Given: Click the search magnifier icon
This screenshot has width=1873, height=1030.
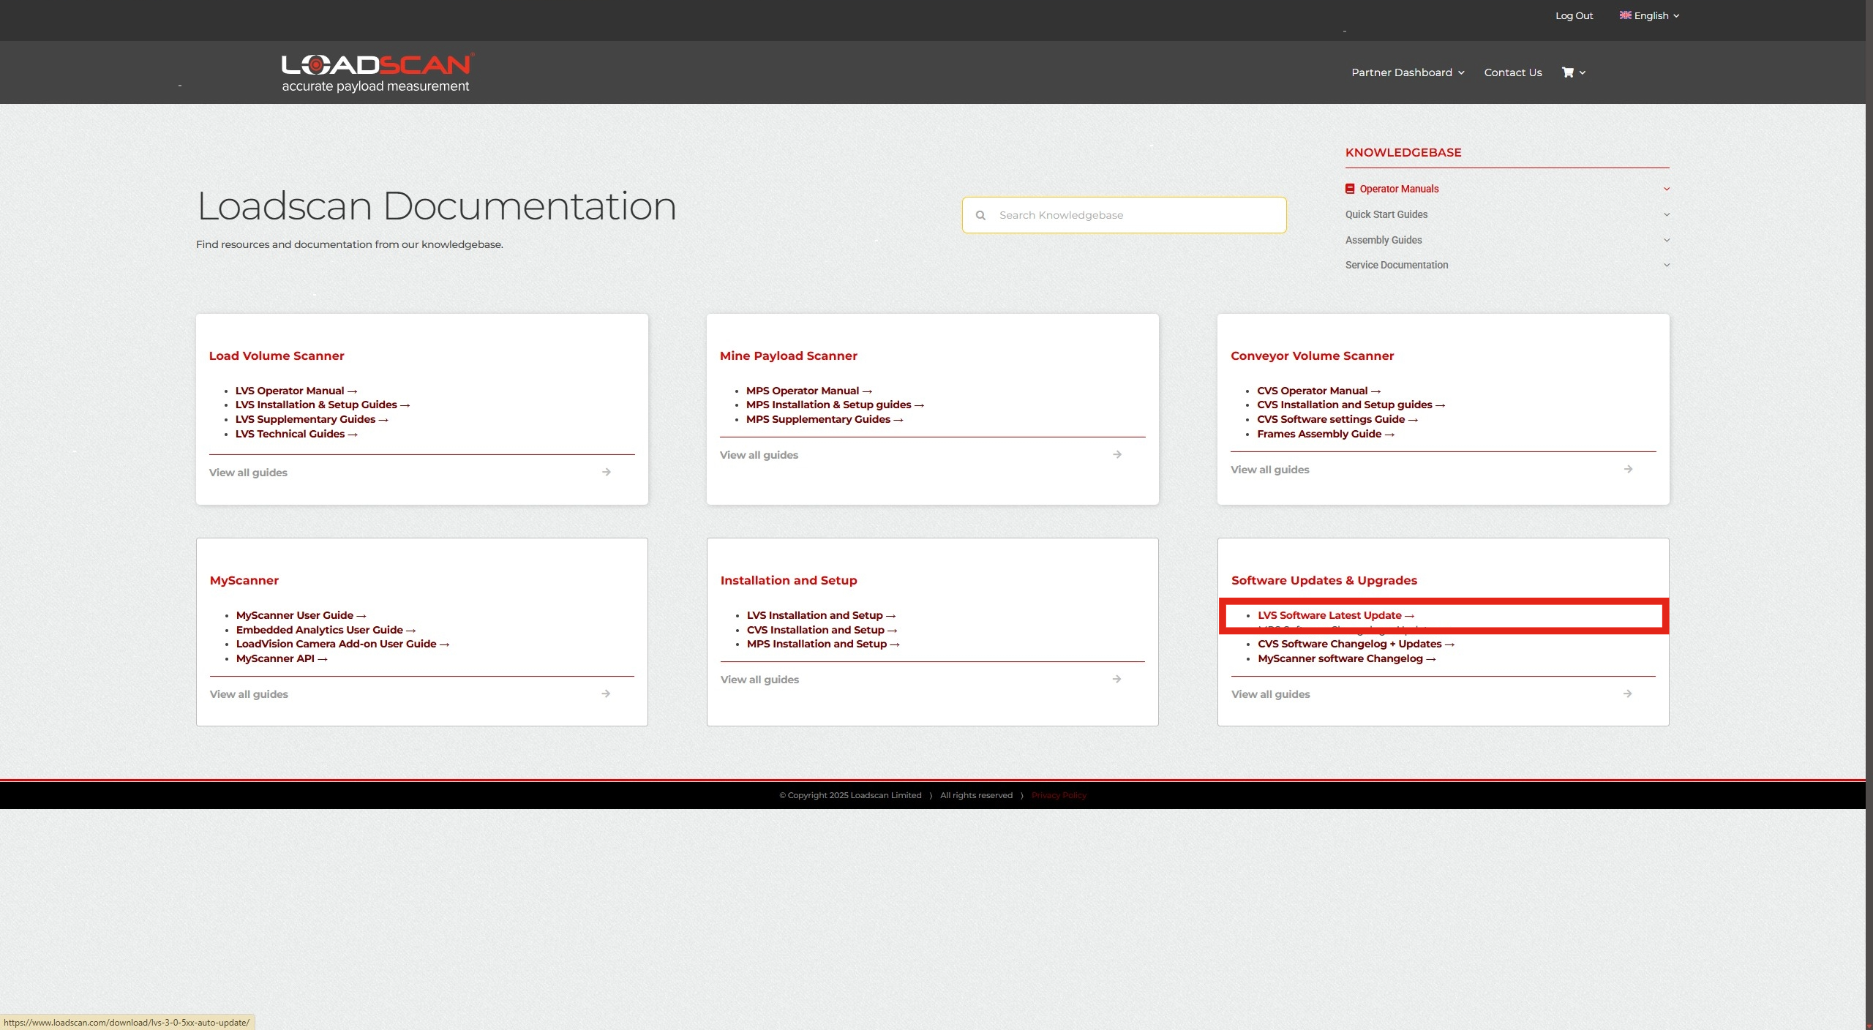Looking at the screenshot, I should 980,215.
